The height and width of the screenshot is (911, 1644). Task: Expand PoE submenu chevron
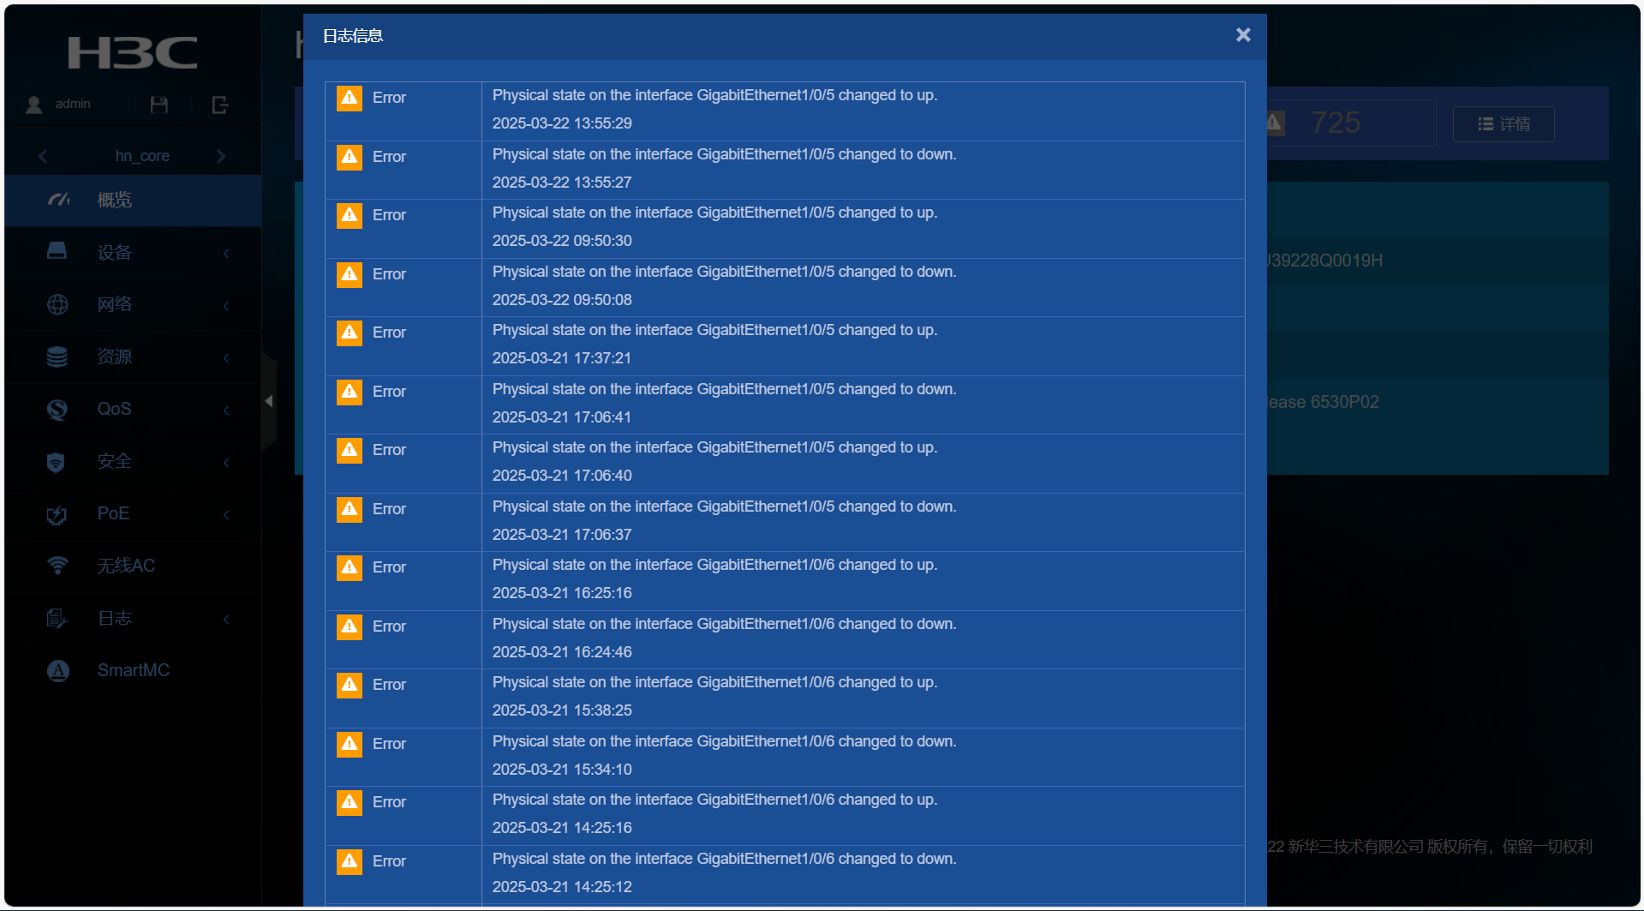226,515
